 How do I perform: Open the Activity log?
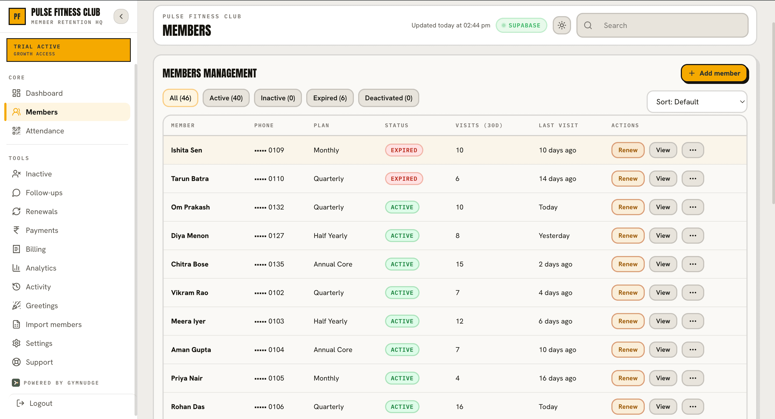pyautogui.click(x=68, y=287)
